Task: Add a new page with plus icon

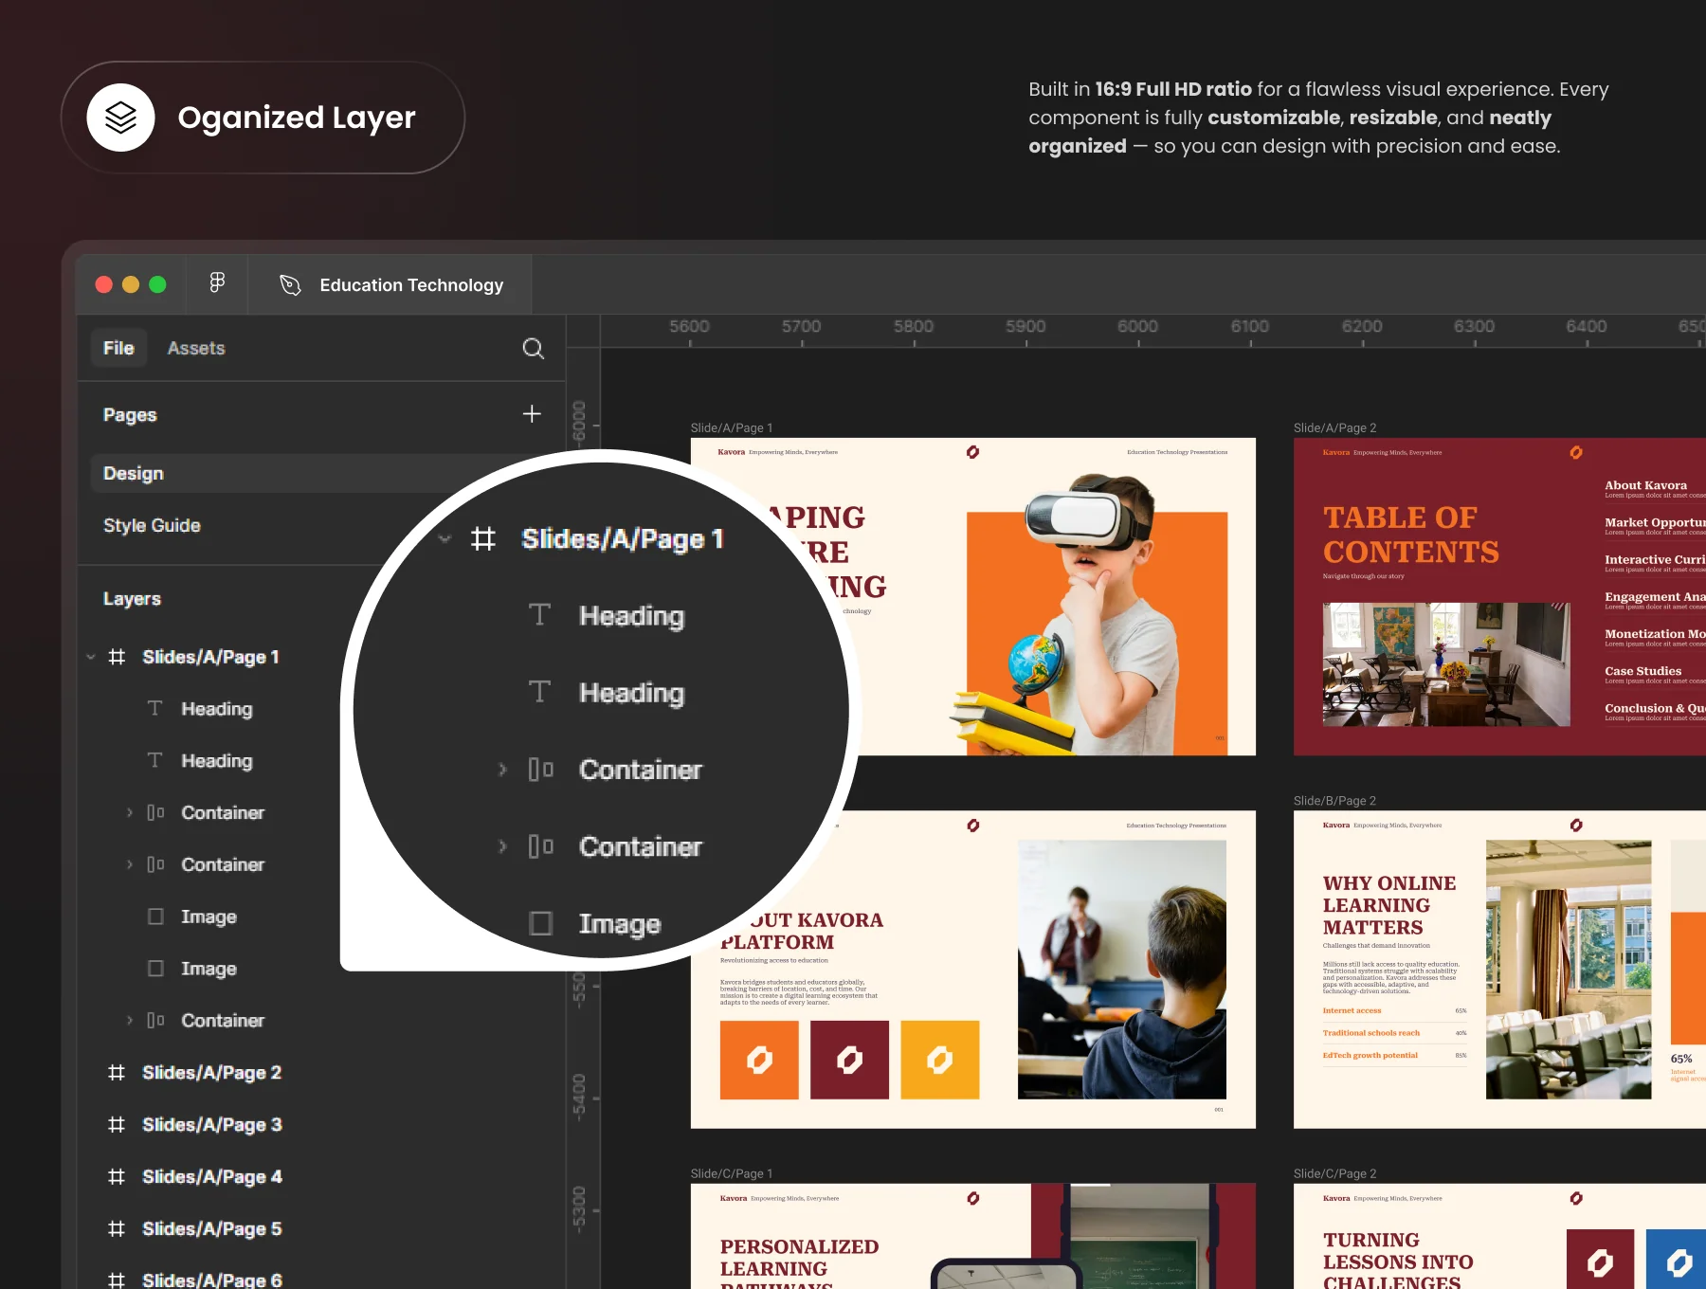Action: coord(532,414)
